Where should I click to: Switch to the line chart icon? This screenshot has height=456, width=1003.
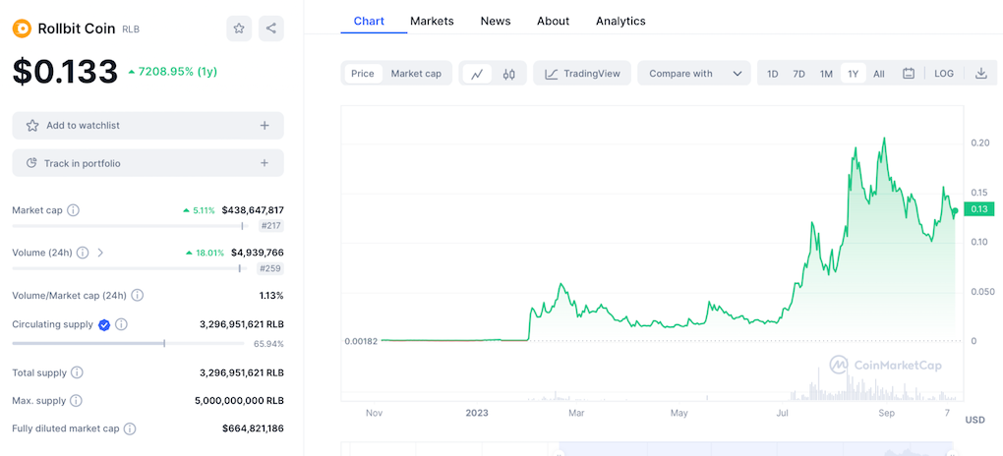pos(477,74)
